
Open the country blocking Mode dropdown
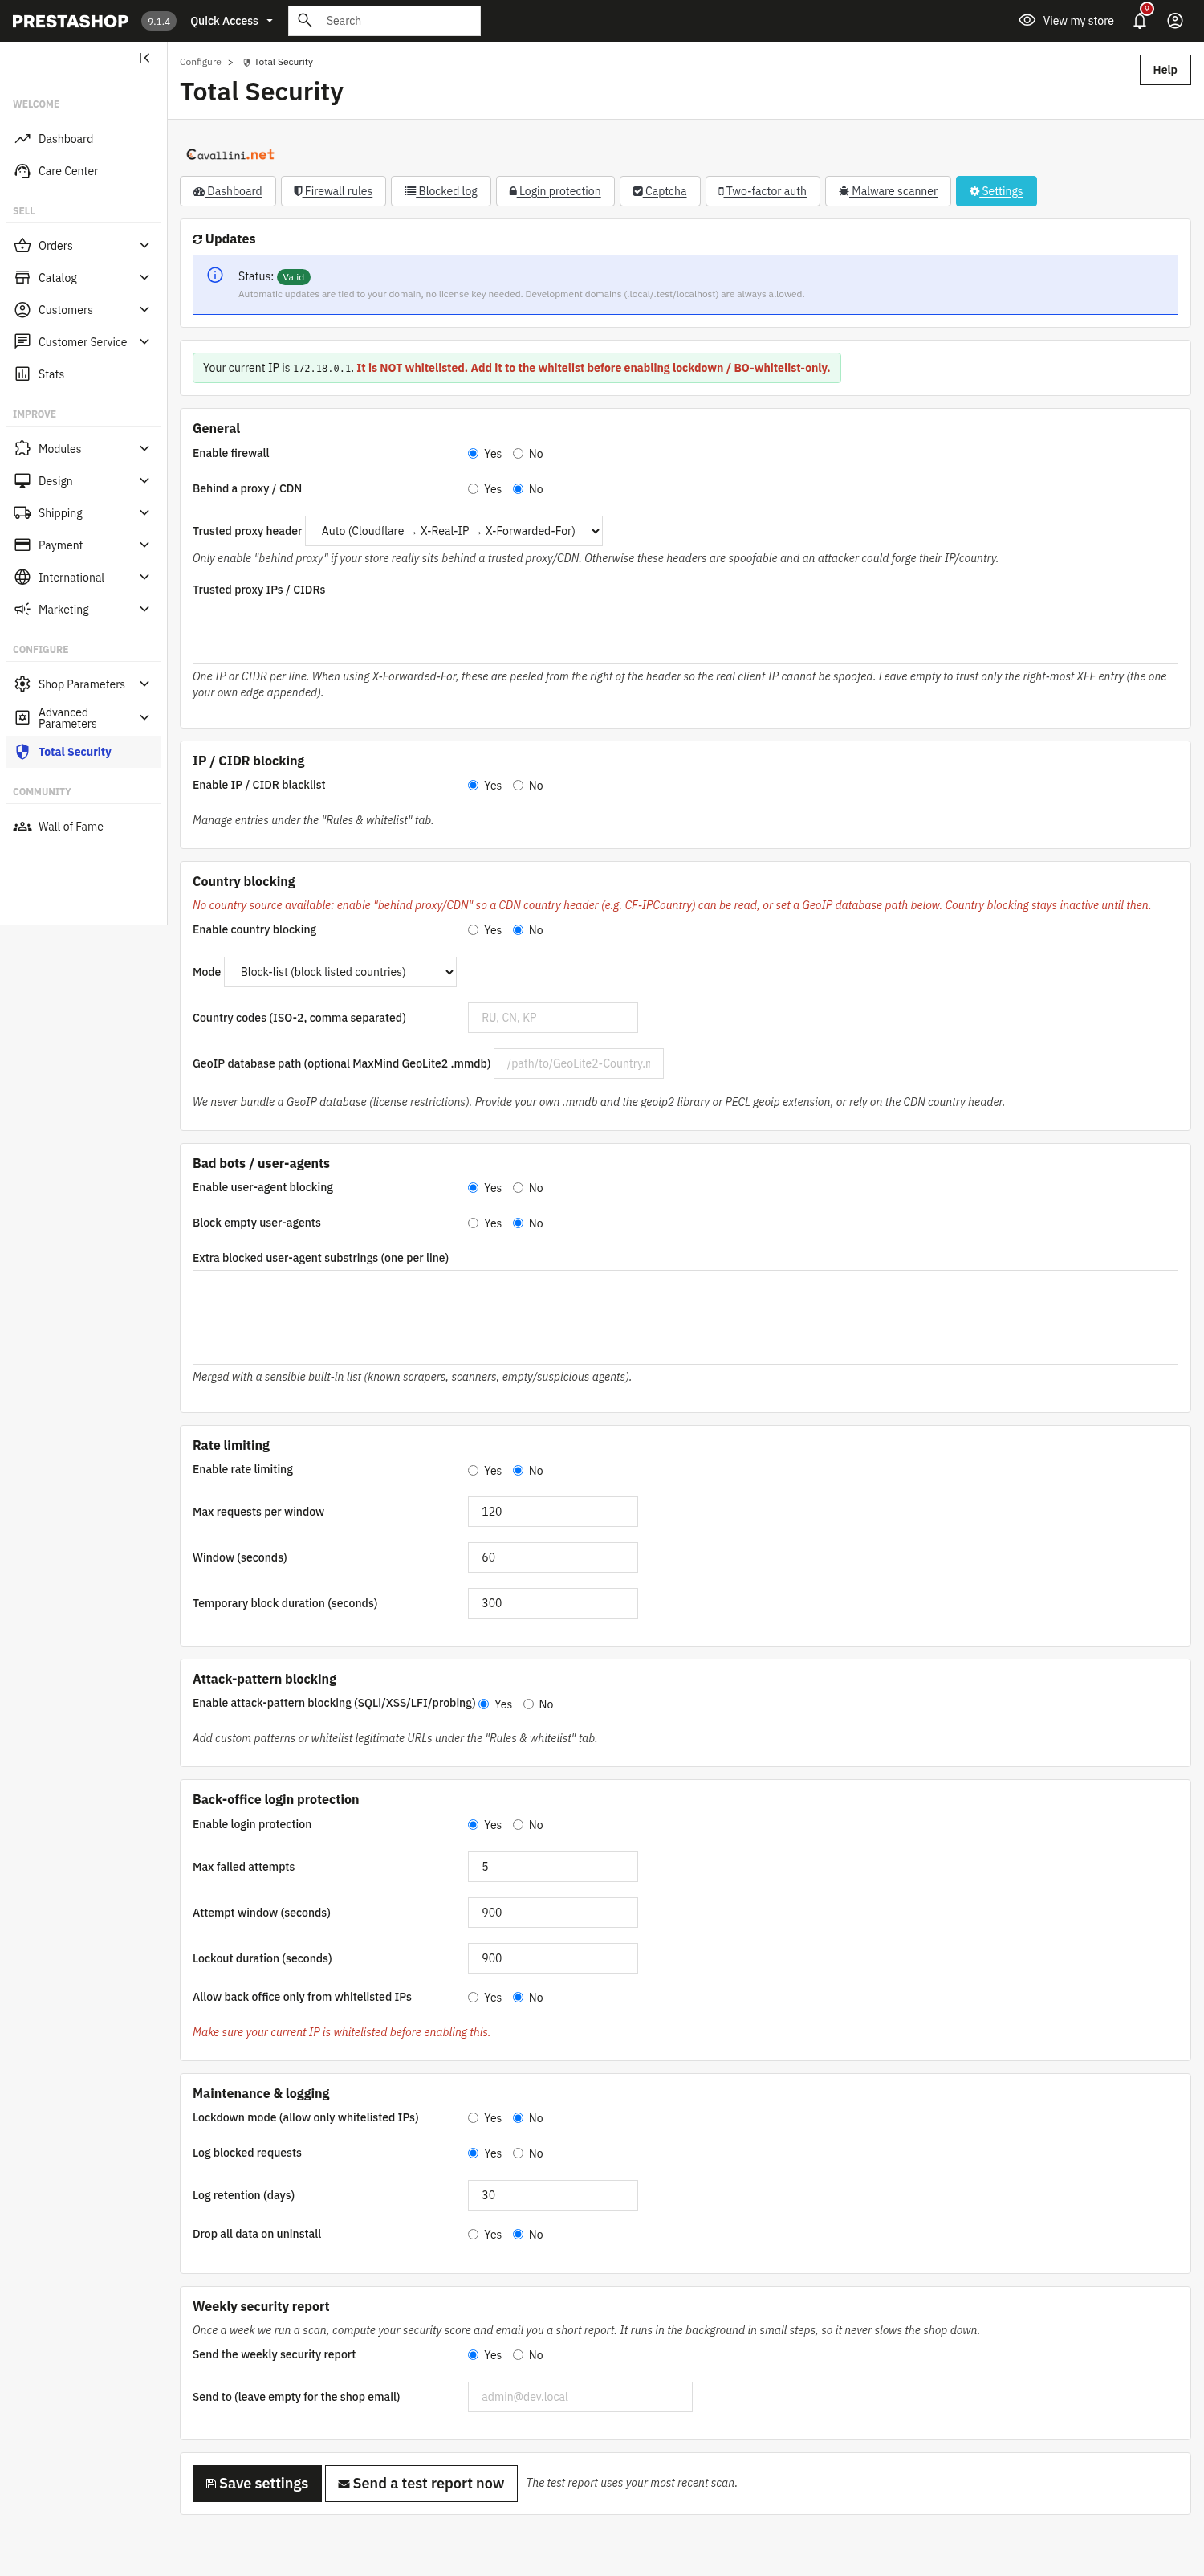[x=340, y=972]
